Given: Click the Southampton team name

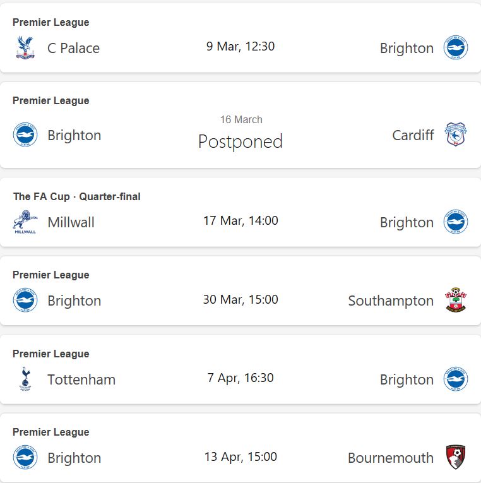Looking at the screenshot, I should [391, 301].
